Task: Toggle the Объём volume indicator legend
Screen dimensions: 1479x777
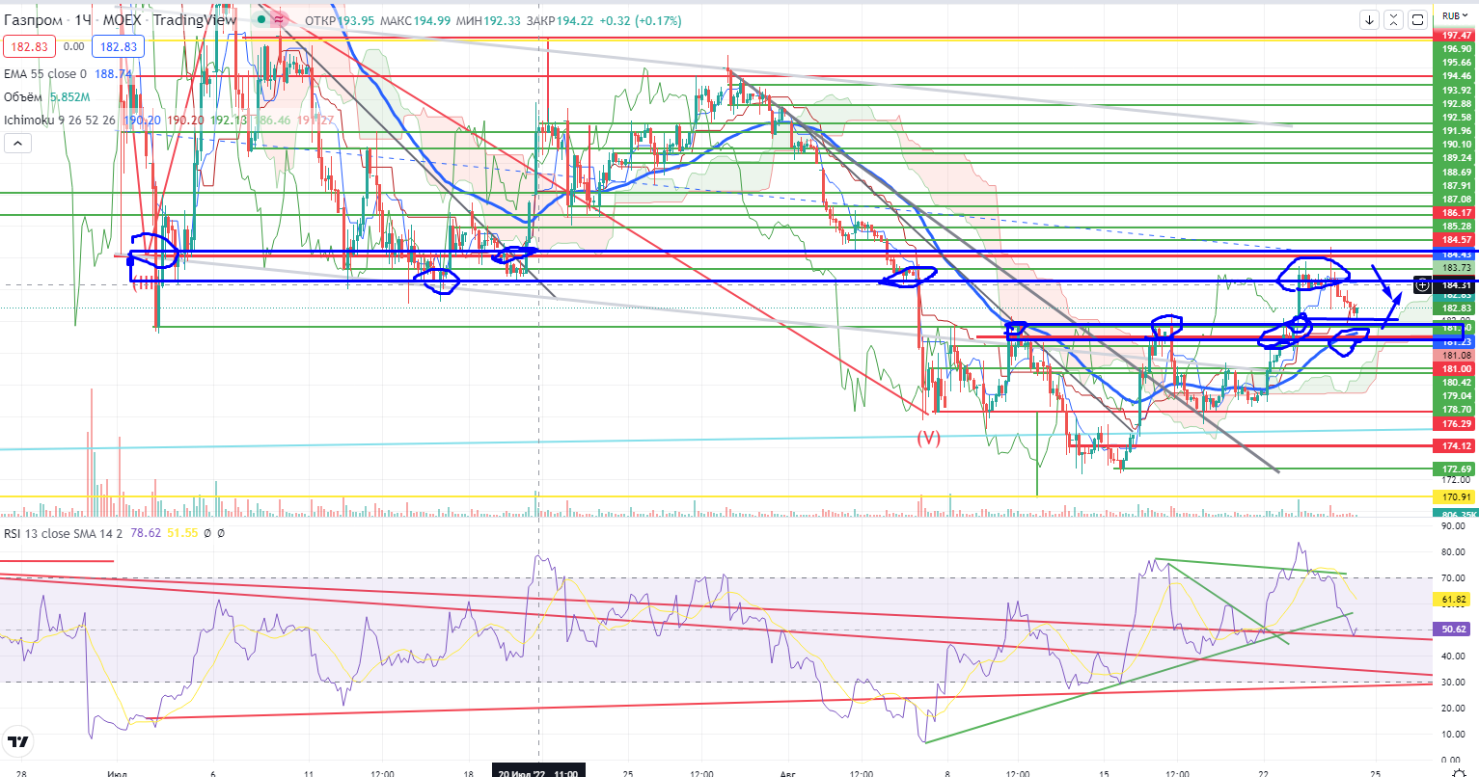Action: 22,97
